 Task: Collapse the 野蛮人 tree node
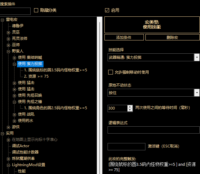pos(9,51)
